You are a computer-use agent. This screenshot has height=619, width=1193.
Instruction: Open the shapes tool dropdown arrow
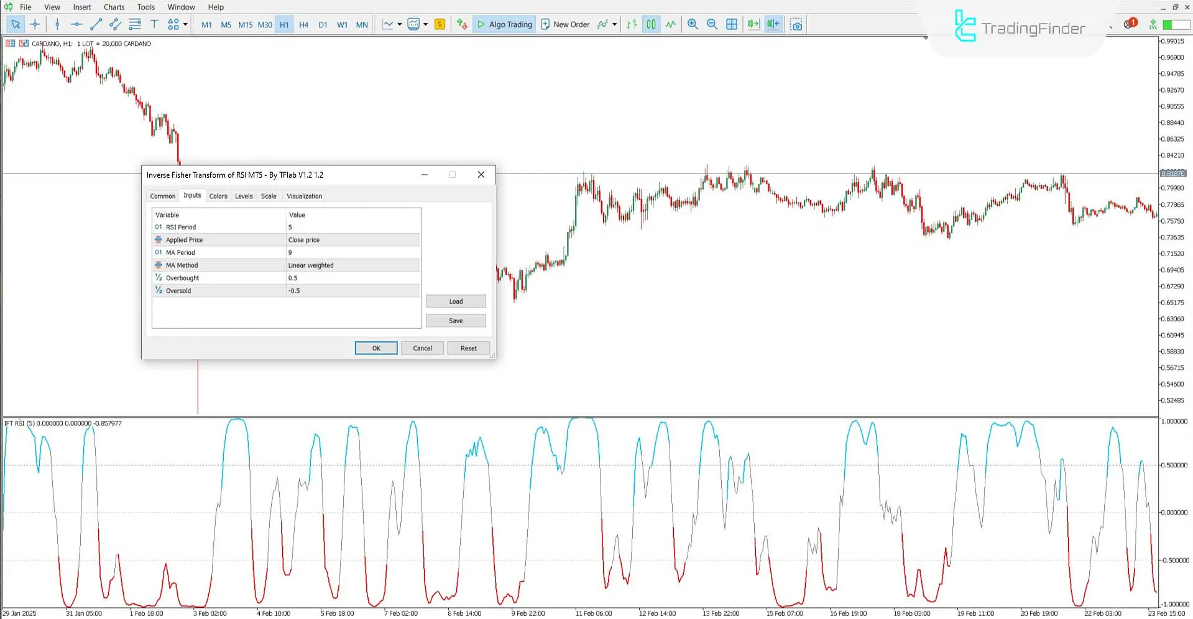click(184, 24)
